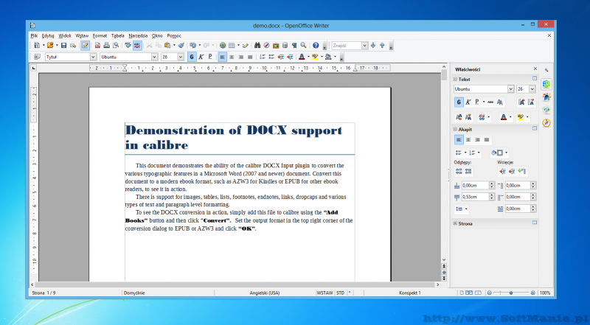Image resolution: width=590 pixels, height=325 pixels.
Task: Open paragraph style Tytuł dropdown
Action: 94,57
